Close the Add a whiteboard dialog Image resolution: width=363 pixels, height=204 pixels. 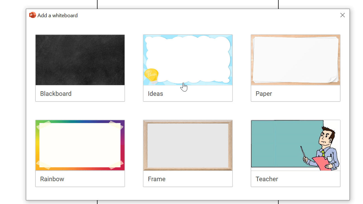[342, 15]
